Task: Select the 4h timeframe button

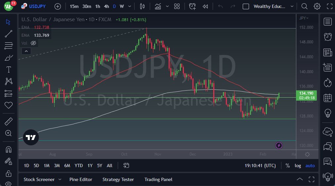Action: pyautogui.click(x=106, y=6)
